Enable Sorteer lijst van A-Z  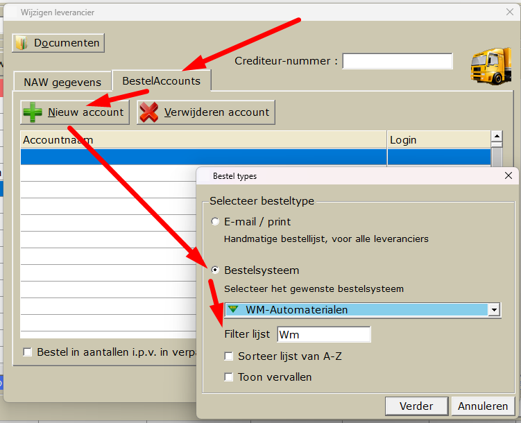[x=229, y=356]
